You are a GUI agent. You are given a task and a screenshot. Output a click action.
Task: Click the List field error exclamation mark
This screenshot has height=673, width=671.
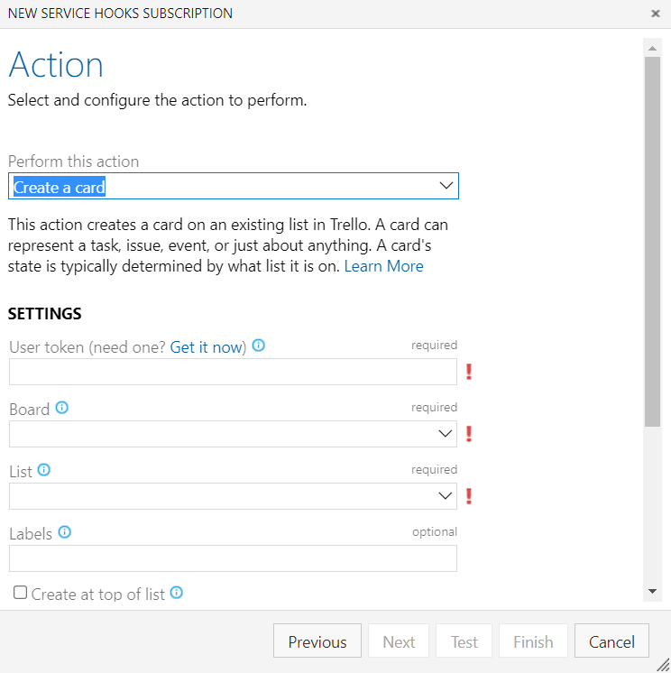coord(469,496)
